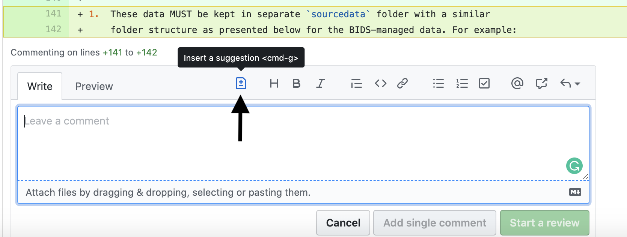Click Start a review

pos(544,222)
